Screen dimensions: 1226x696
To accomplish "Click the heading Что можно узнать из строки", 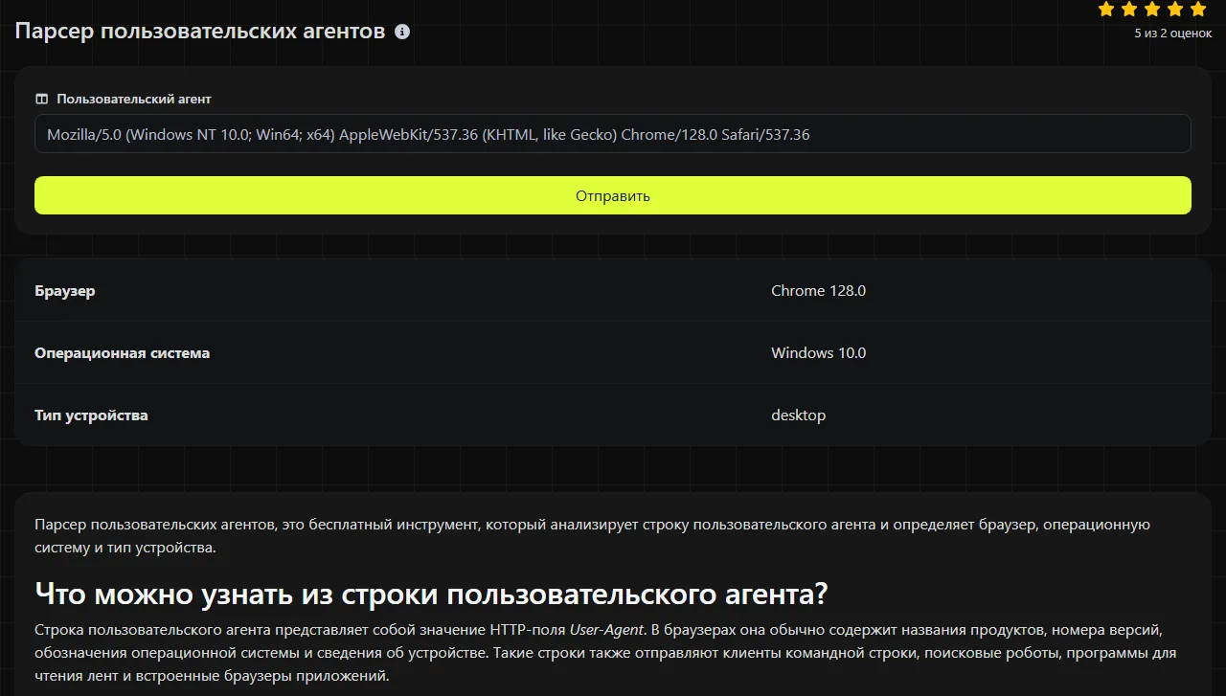I will click(x=431, y=594).
